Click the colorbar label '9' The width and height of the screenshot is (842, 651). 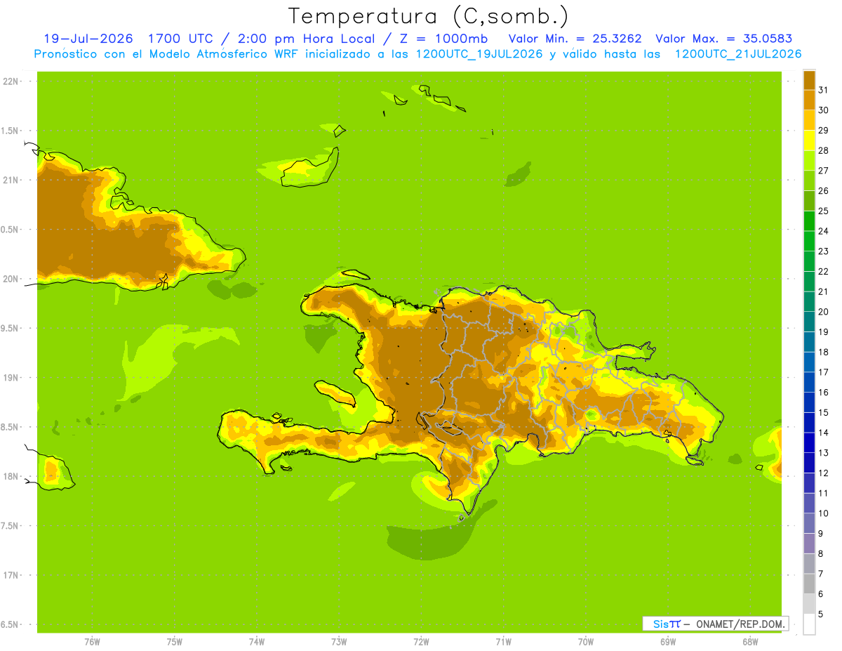point(820,534)
